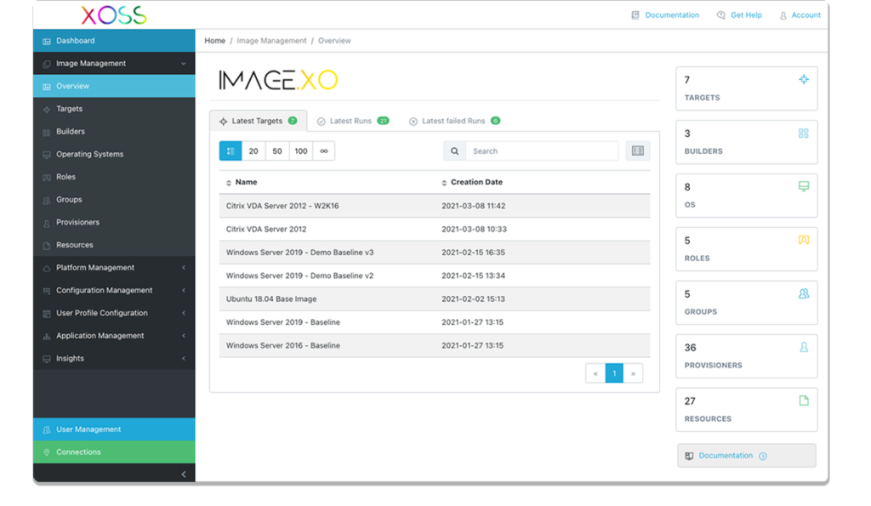Show 50 rows per page

pos(277,151)
